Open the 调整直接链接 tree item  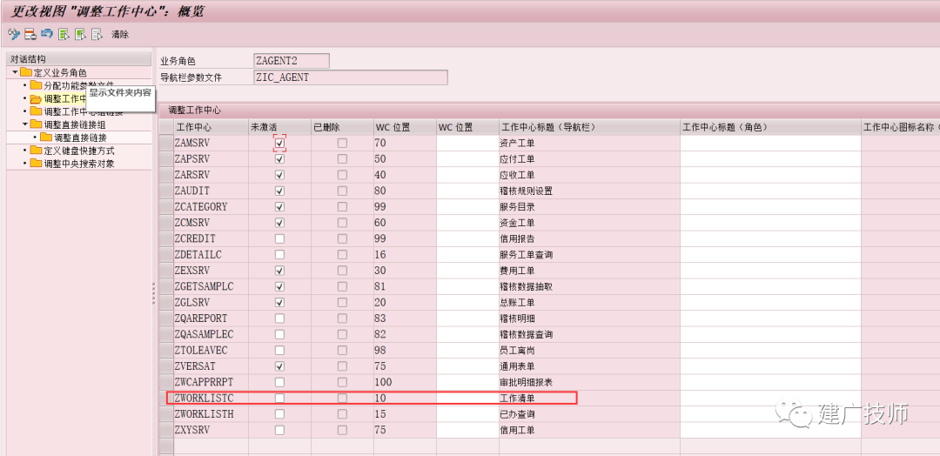(80, 137)
